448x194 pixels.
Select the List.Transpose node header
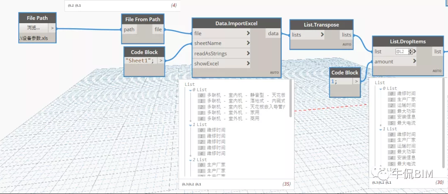click(x=321, y=25)
